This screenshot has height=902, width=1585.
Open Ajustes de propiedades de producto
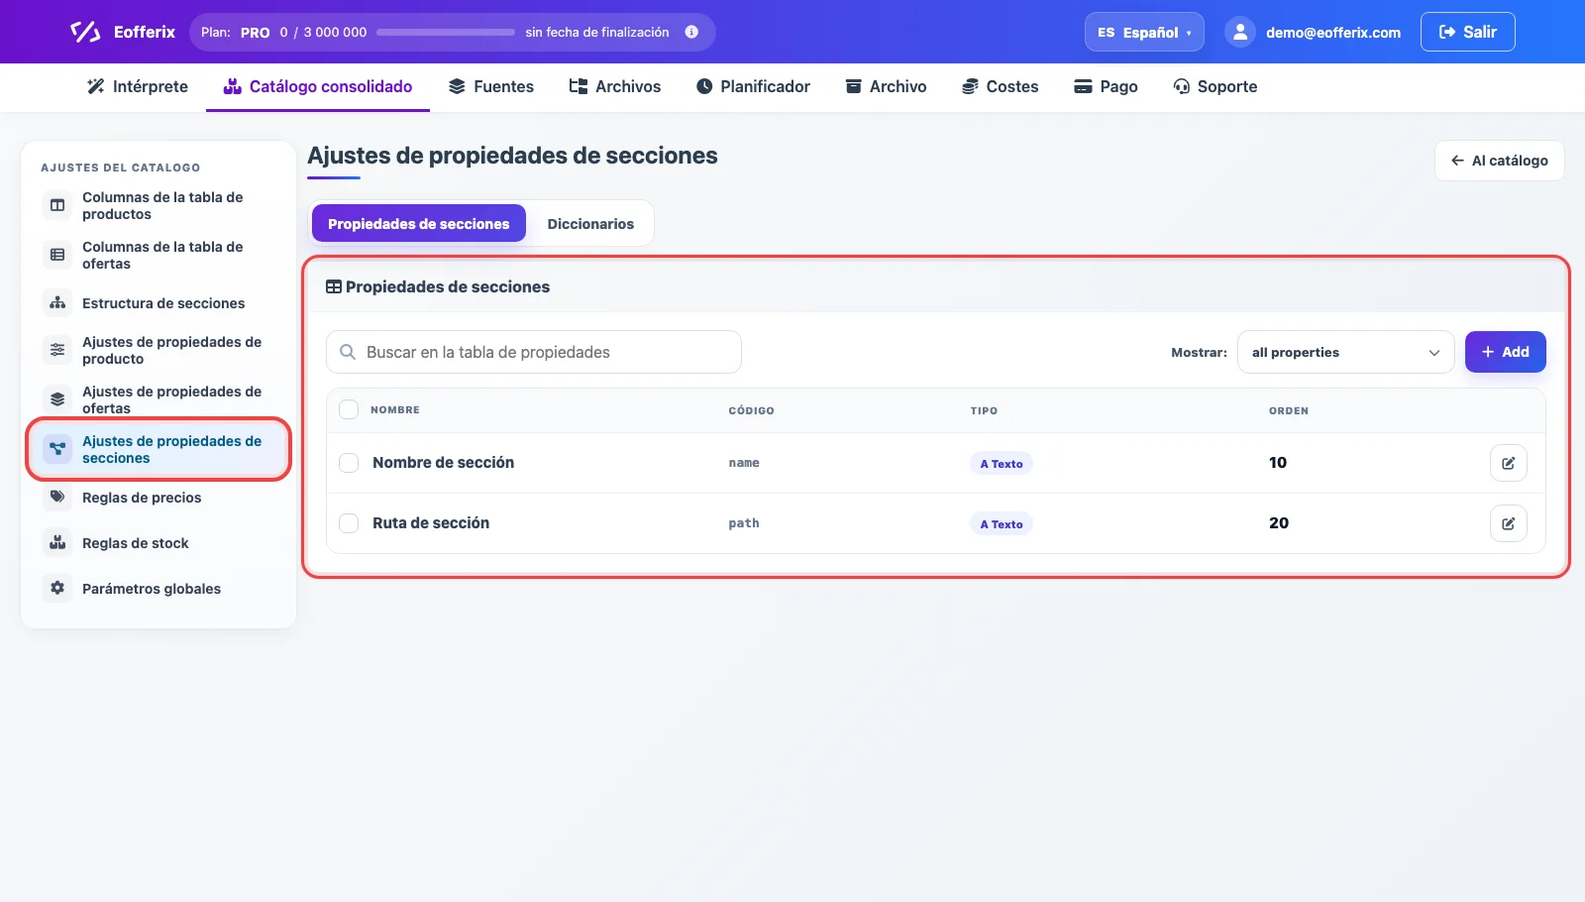pos(158,350)
